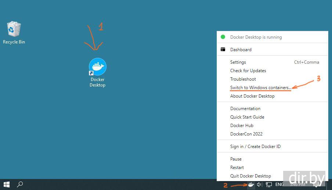Select Settings in Docker menu
Viewport: 332px width, 190px height.
click(x=273, y=62)
